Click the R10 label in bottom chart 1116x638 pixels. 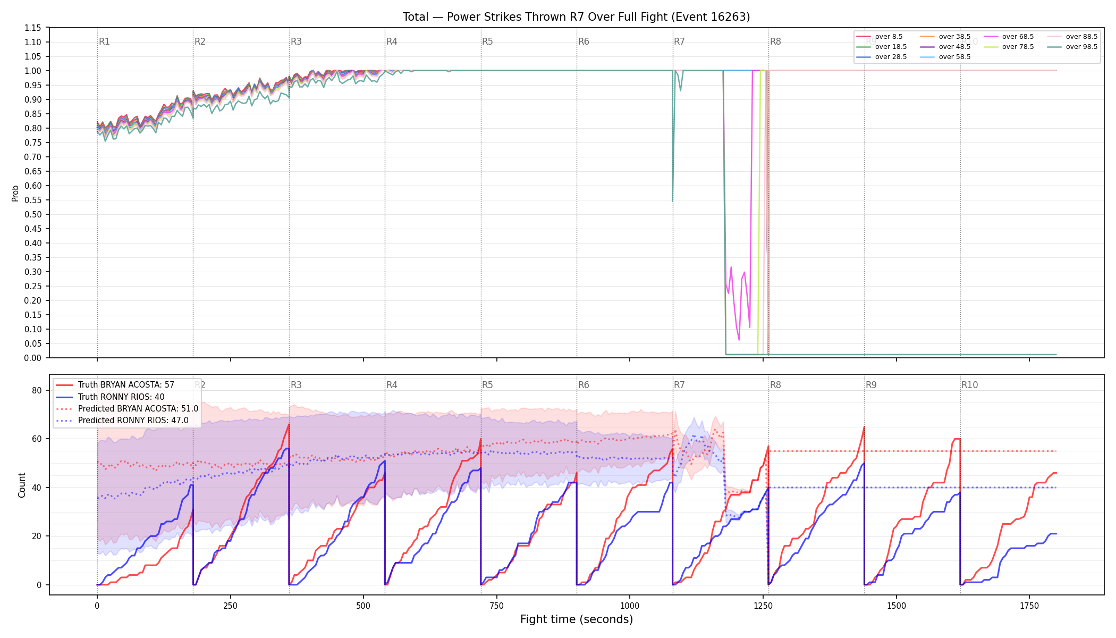(969, 385)
